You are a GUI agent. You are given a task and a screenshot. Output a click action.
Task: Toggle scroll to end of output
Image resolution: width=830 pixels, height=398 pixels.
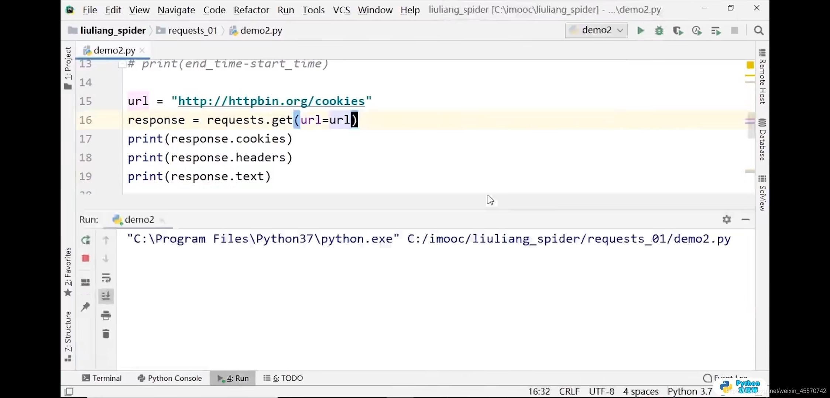click(106, 296)
